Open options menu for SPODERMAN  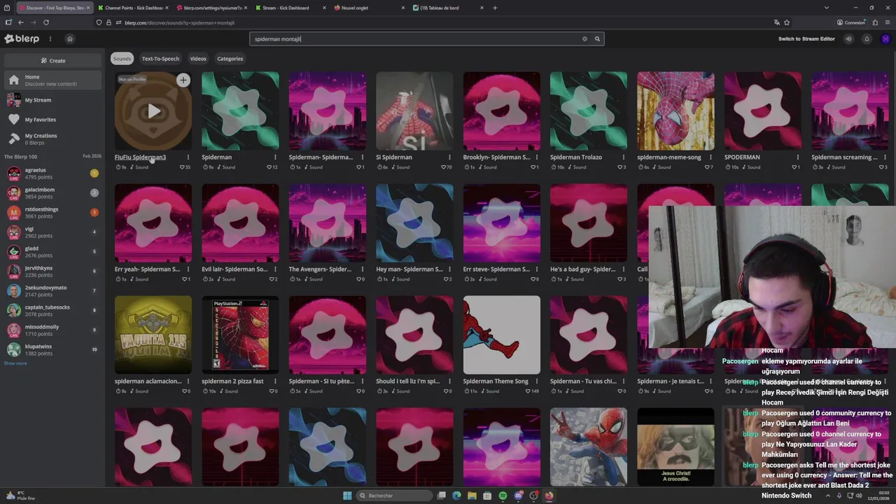(x=797, y=157)
